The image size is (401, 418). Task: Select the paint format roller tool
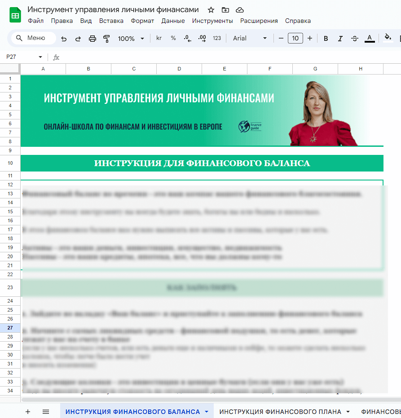point(106,39)
